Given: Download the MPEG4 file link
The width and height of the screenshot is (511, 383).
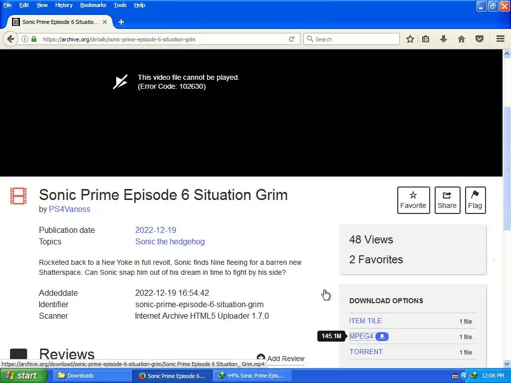Looking at the screenshot, I should click(361, 337).
